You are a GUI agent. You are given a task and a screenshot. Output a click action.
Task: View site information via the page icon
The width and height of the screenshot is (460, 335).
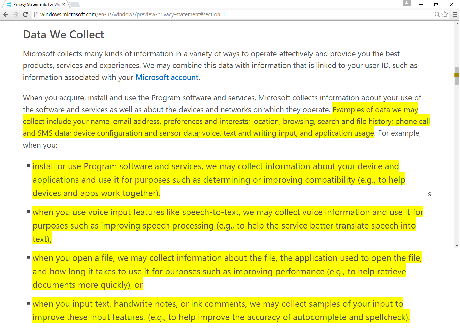[x=36, y=14]
